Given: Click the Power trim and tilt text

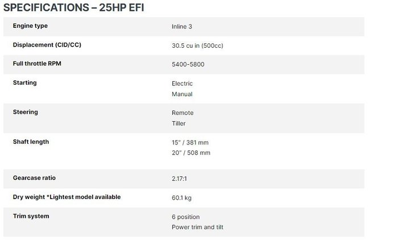Looking at the screenshot, I should click(x=197, y=227).
